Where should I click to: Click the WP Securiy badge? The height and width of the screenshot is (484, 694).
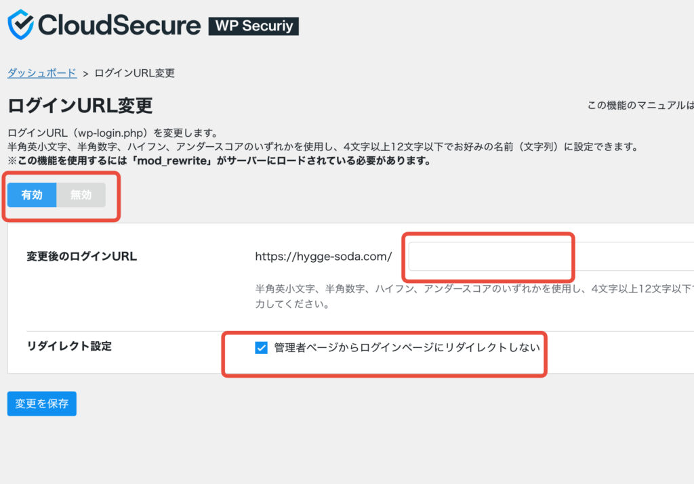(x=253, y=26)
